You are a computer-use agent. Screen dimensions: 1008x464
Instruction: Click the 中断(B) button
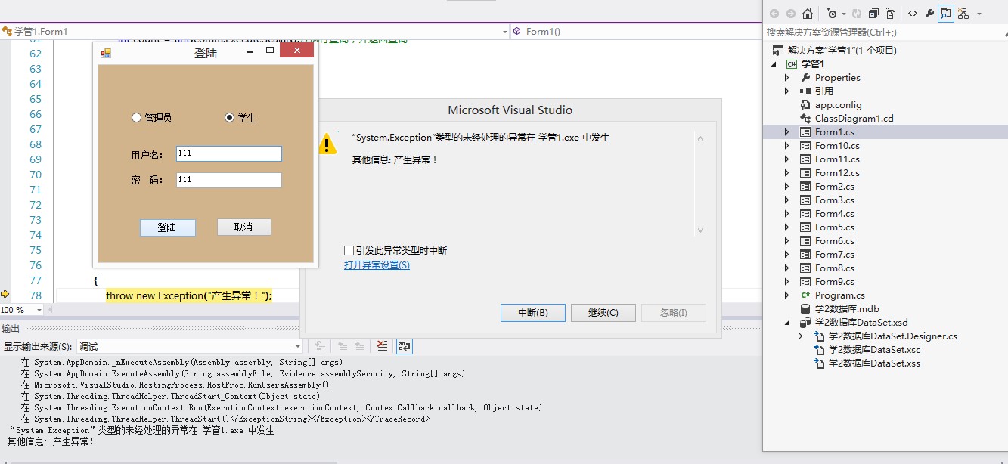[x=532, y=313]
